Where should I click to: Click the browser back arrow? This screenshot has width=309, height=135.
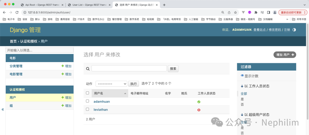pyautogui.click(x=4, y=12)
